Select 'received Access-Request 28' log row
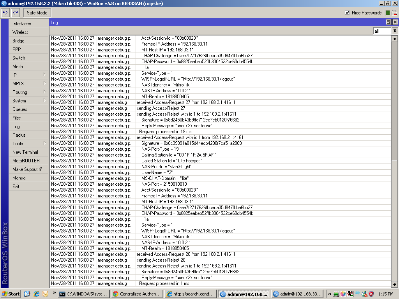The width and height of the screenshot is (399, 299). click(x=221, y=254)
